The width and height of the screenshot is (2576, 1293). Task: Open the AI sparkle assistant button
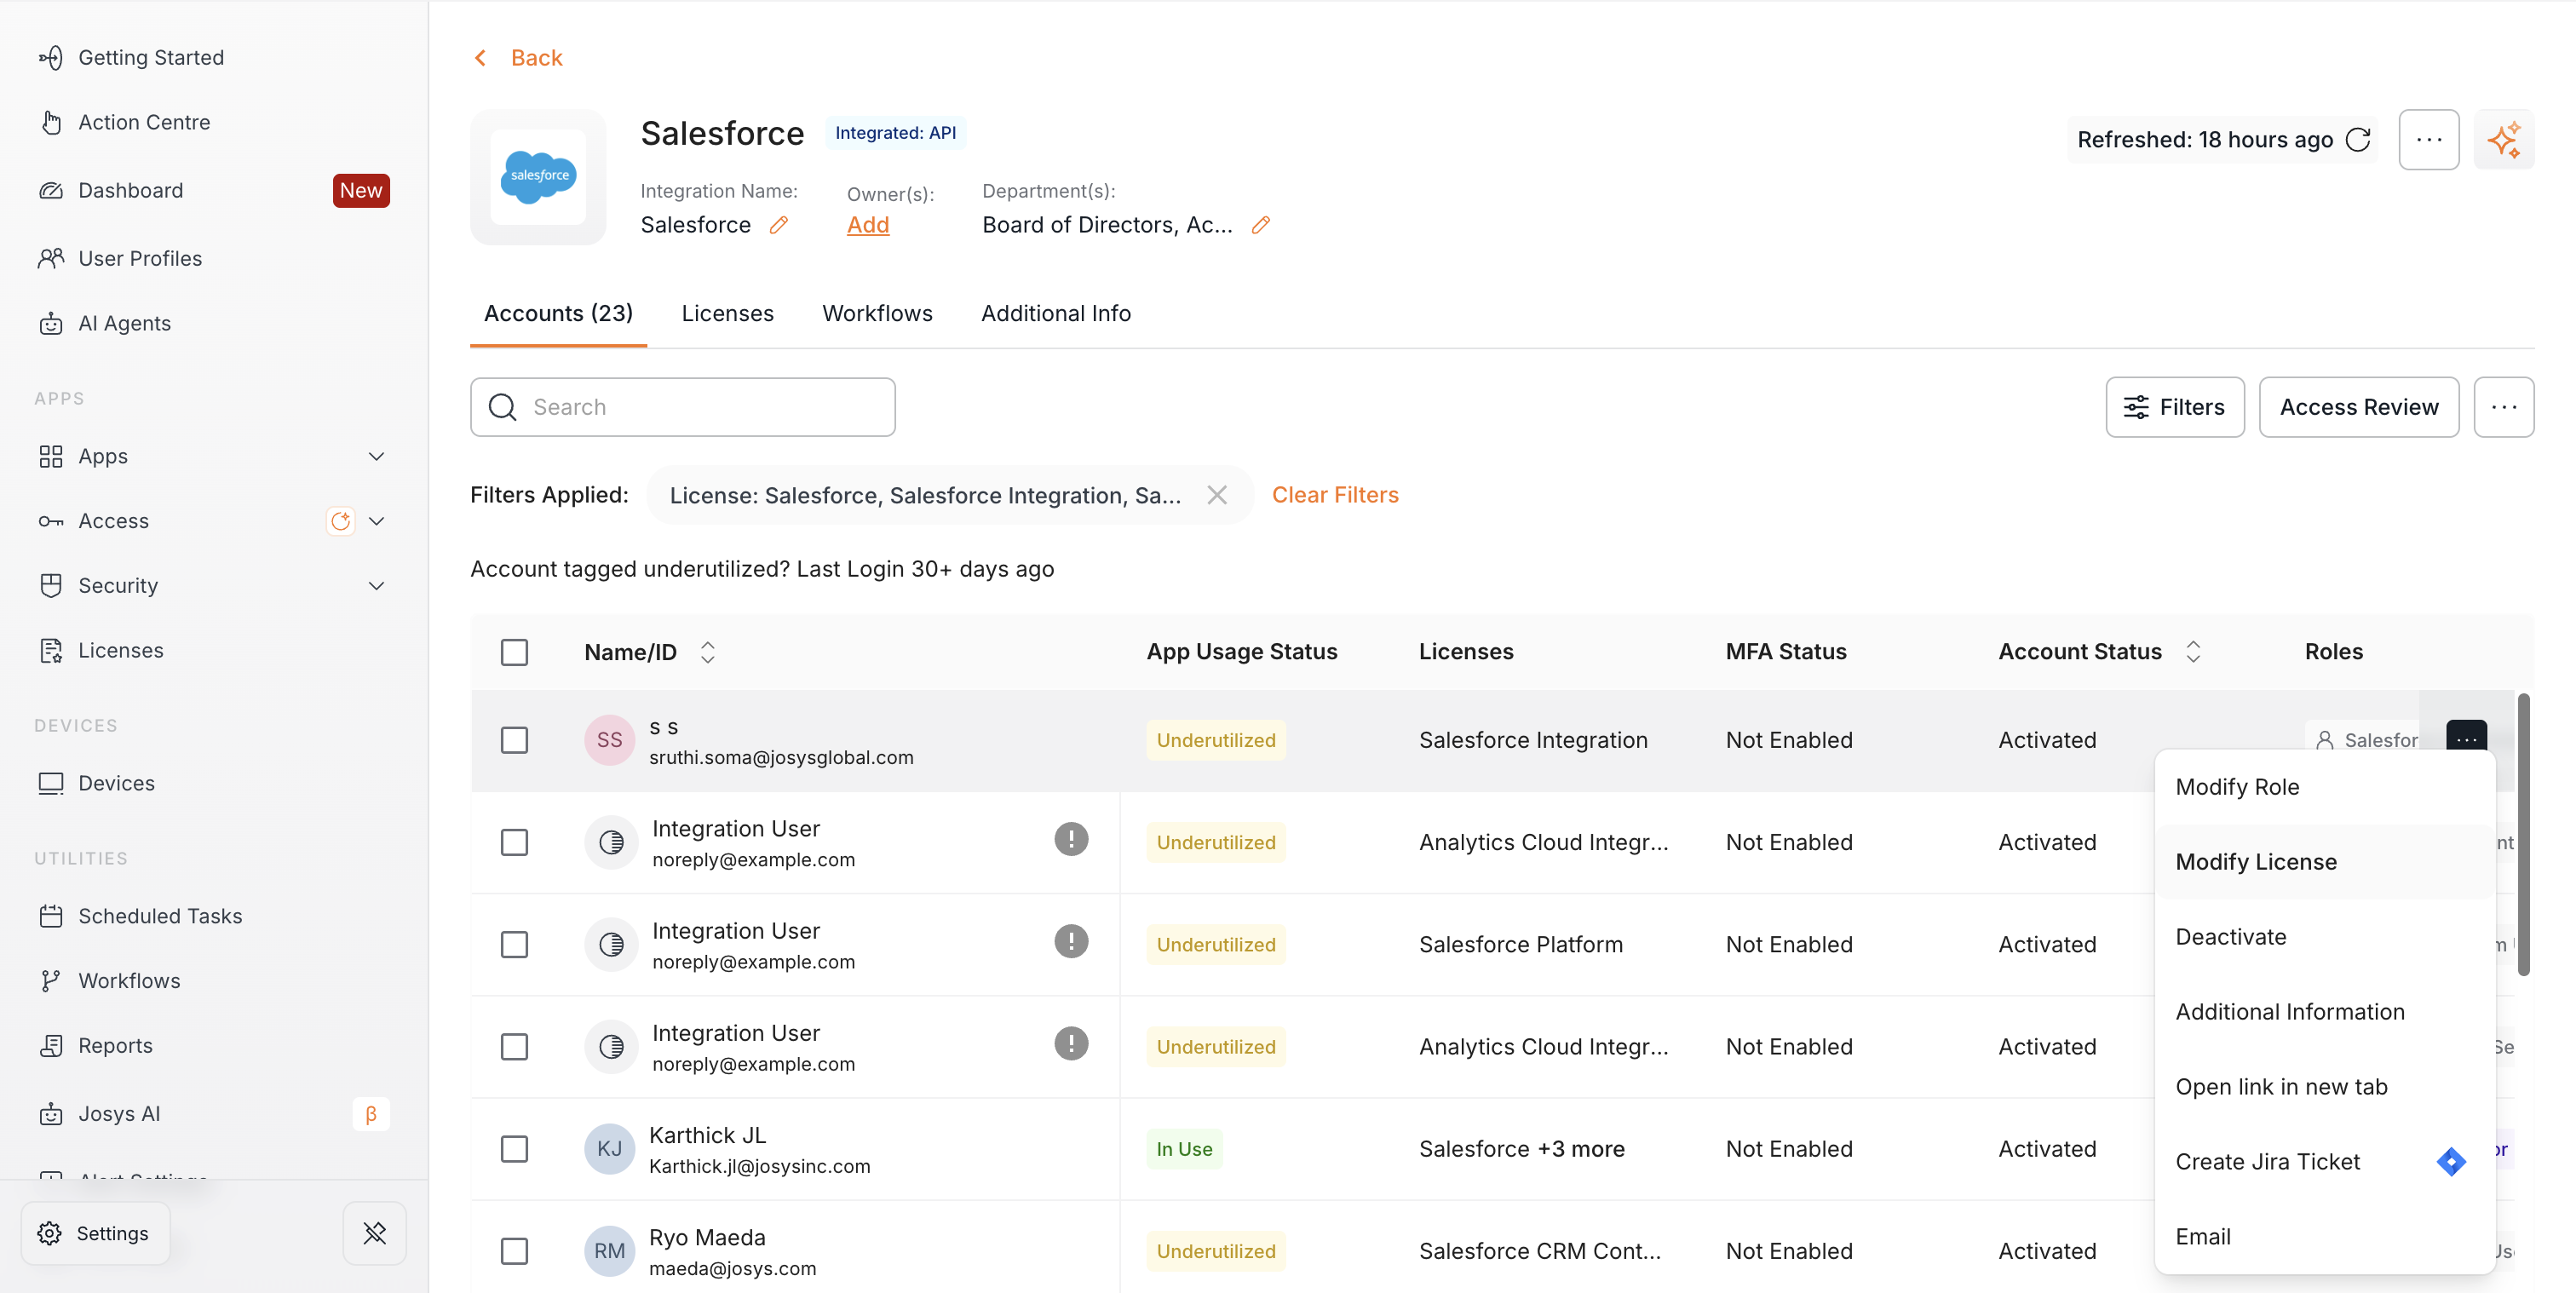tap(2504, 139)
